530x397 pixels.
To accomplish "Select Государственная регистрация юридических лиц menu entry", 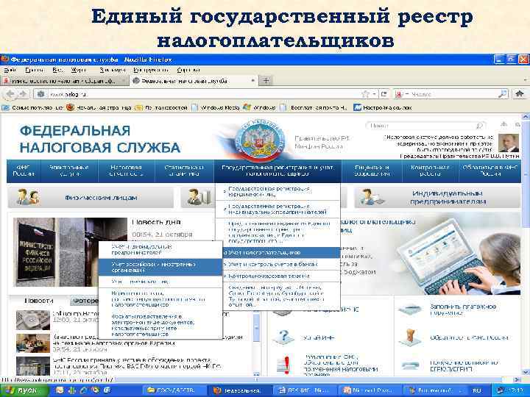I will [278, 192].
